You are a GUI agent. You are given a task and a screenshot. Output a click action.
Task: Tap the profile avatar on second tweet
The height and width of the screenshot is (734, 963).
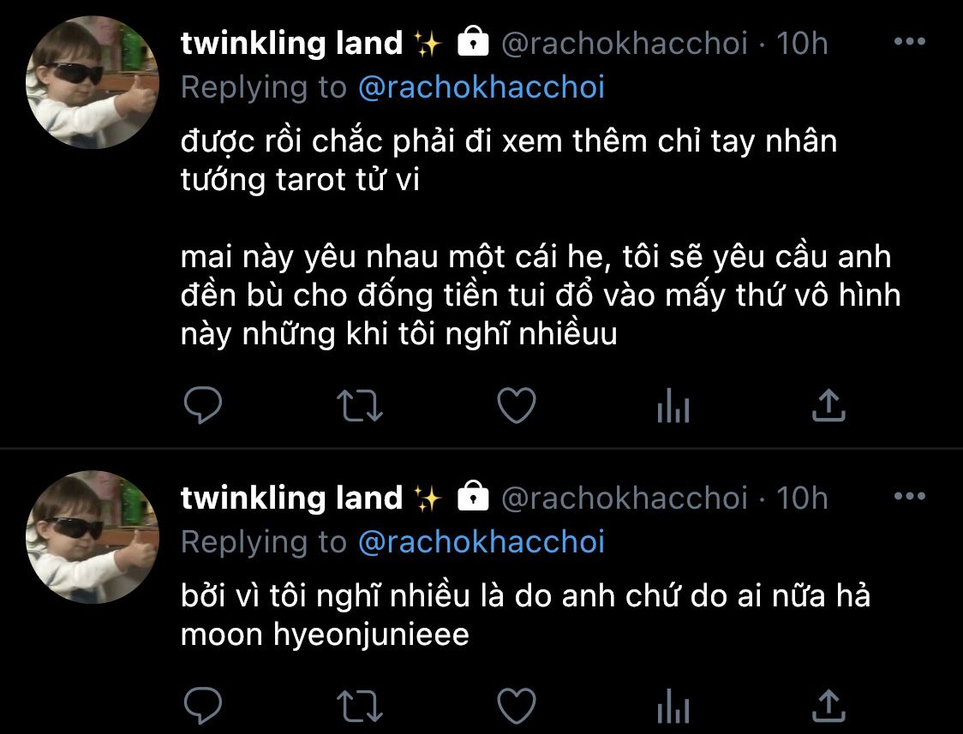(93, 537)
